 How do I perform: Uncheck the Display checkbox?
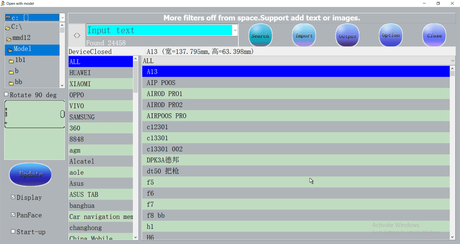pos(13,197)
